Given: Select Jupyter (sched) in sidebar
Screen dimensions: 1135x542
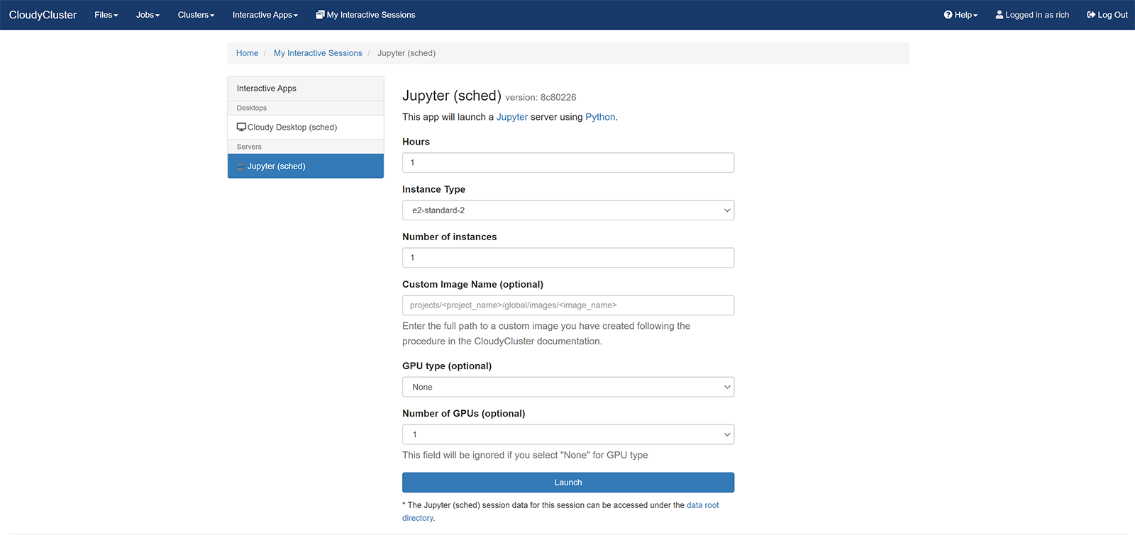Looking at the screenshot, I should 306,166.
